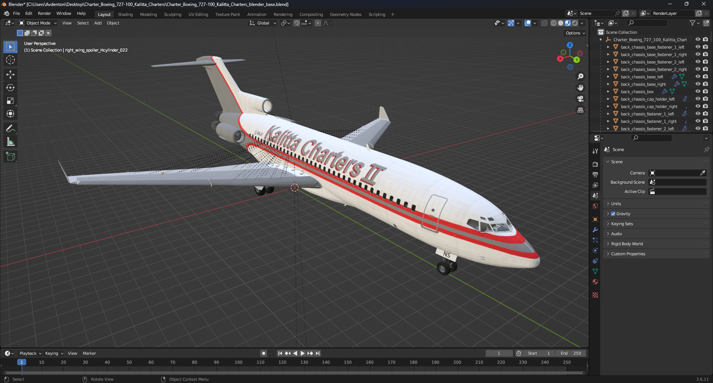Viewport: 713px width, 383px height.
Task: Open the viewport Add menu
Action: (98, 23)
